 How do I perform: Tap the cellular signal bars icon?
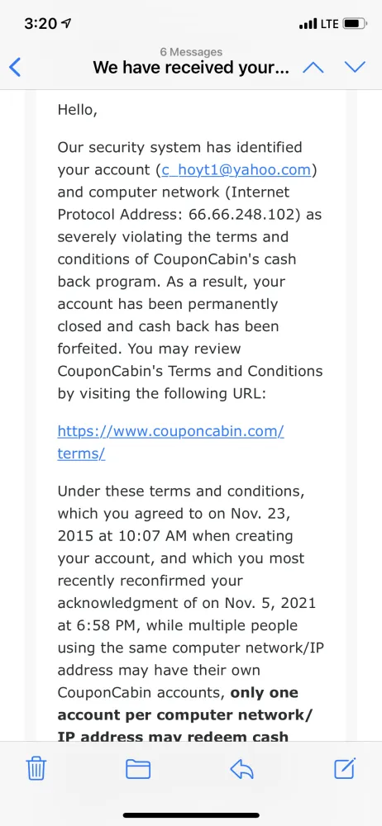[308, 24]
